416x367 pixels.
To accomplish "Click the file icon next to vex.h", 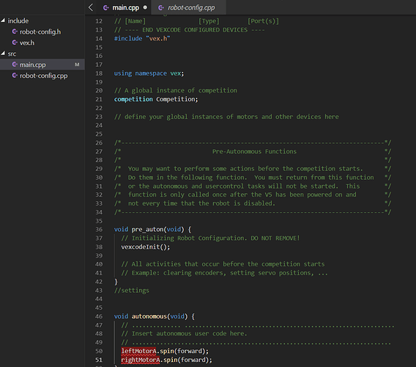I will coord(15,43).
